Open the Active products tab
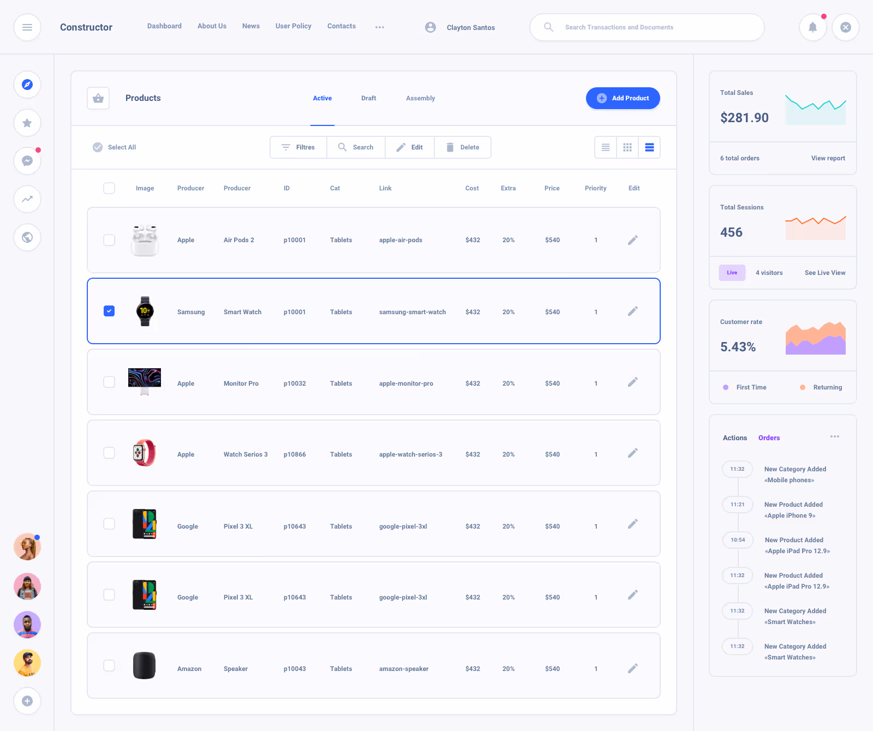Image resolution: width=873 pixels, height=731 pixels. pyautogui.click(x=322, y=98)
